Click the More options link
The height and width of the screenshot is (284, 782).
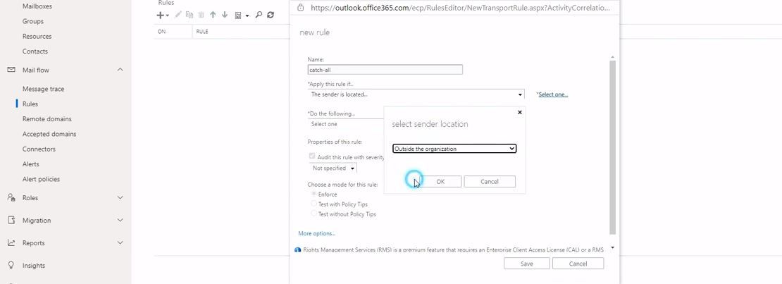point(317,233)
